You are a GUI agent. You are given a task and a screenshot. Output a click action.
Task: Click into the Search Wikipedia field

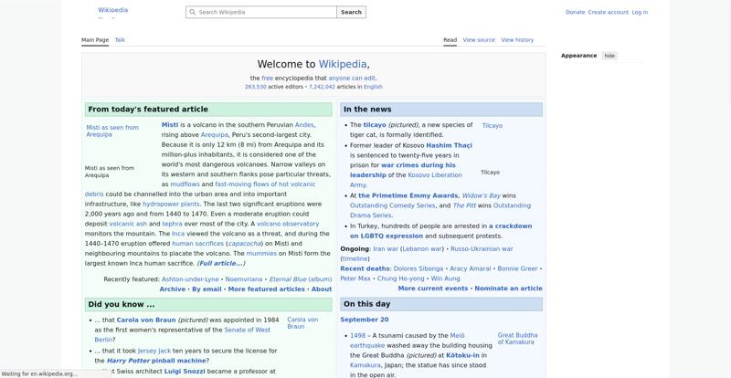pyautogui.click(x=261, y=12)
